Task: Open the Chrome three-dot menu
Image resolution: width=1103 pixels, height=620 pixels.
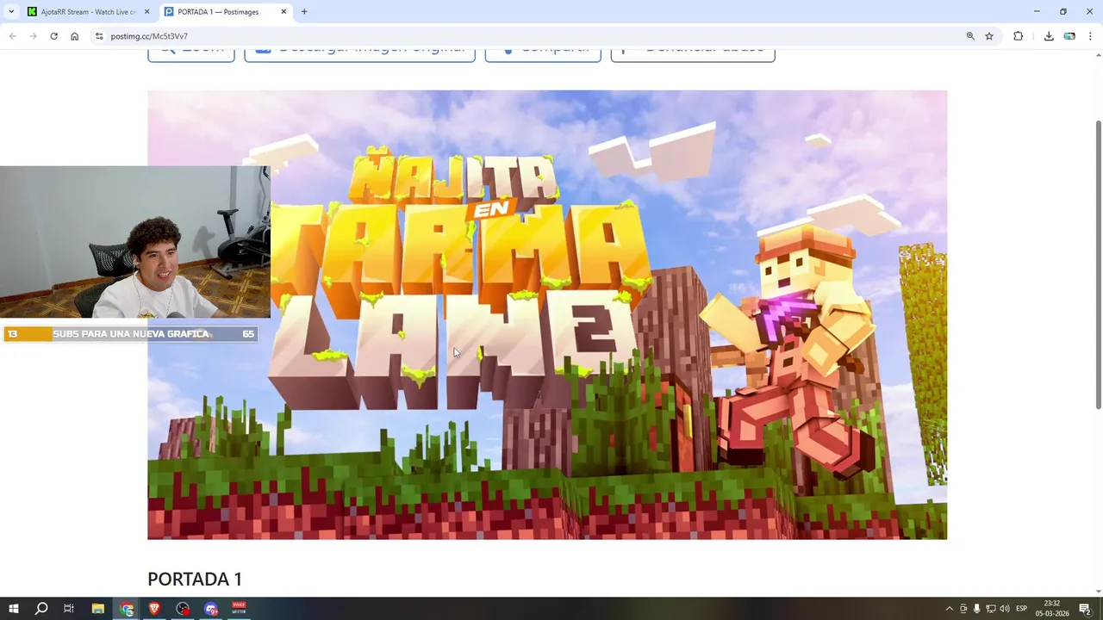Action: (1091, 36)
